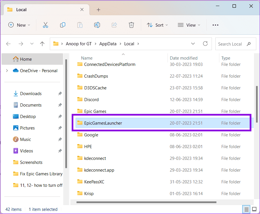
Task: Click Anoop for GT breadcrumb
Action: click(x=79, y=44)
